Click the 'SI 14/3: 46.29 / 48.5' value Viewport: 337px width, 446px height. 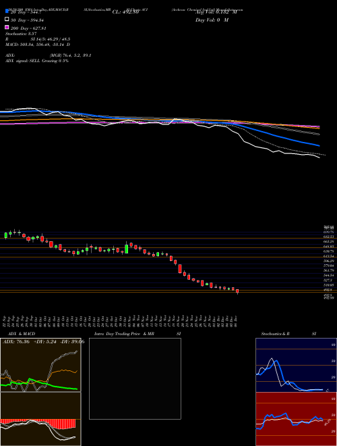51,39
